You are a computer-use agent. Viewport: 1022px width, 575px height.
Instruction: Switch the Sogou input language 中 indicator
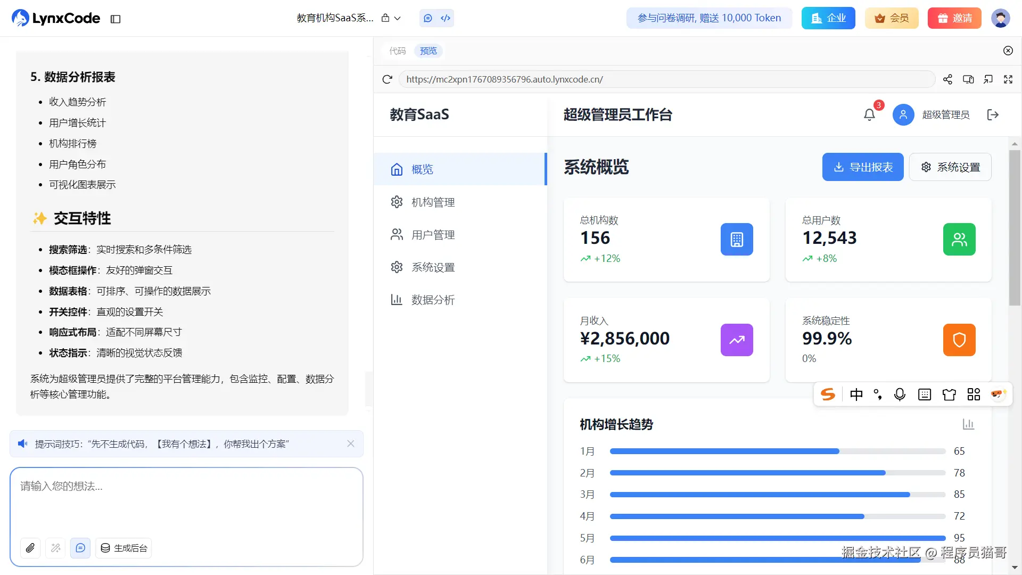coord(856,395)
